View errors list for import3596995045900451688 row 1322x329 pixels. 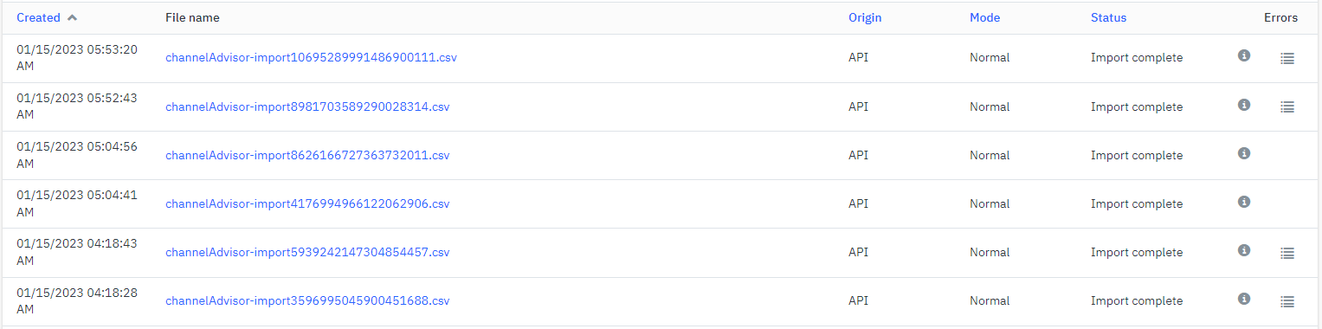[x=1287, y=301]
